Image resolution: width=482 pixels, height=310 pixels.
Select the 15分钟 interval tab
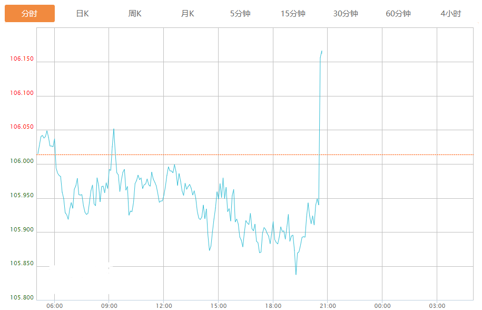tap(293, 14)
